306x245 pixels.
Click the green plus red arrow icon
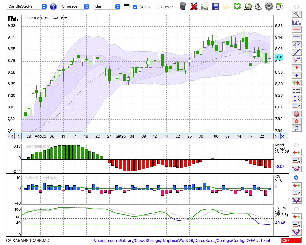point(297,83)
